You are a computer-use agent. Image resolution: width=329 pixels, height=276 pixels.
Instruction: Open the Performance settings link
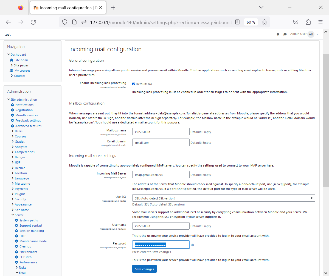point(28,262)
